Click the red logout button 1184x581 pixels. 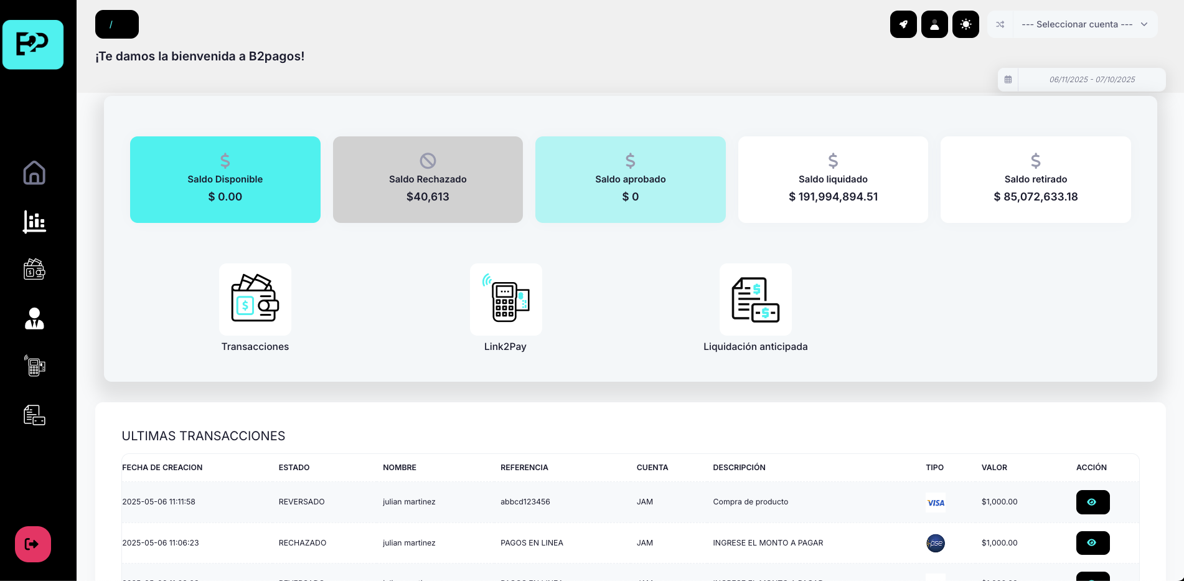coord(33,544)
